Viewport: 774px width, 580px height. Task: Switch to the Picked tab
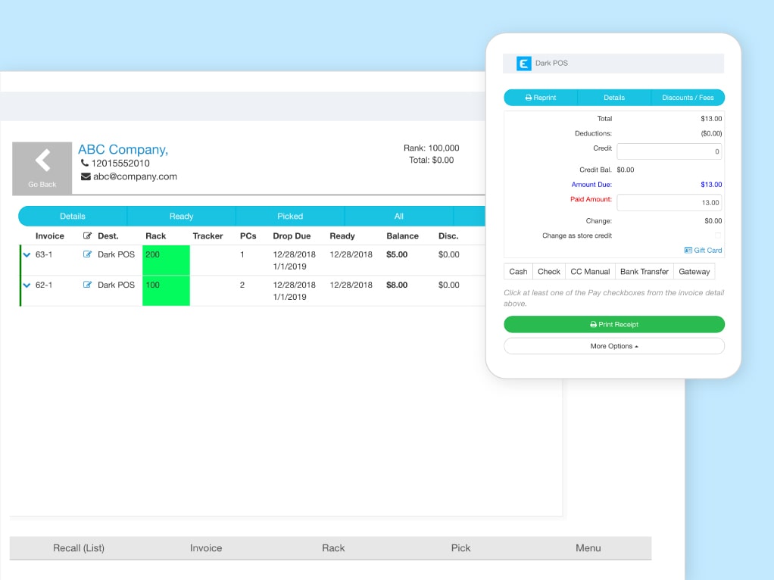289,216
